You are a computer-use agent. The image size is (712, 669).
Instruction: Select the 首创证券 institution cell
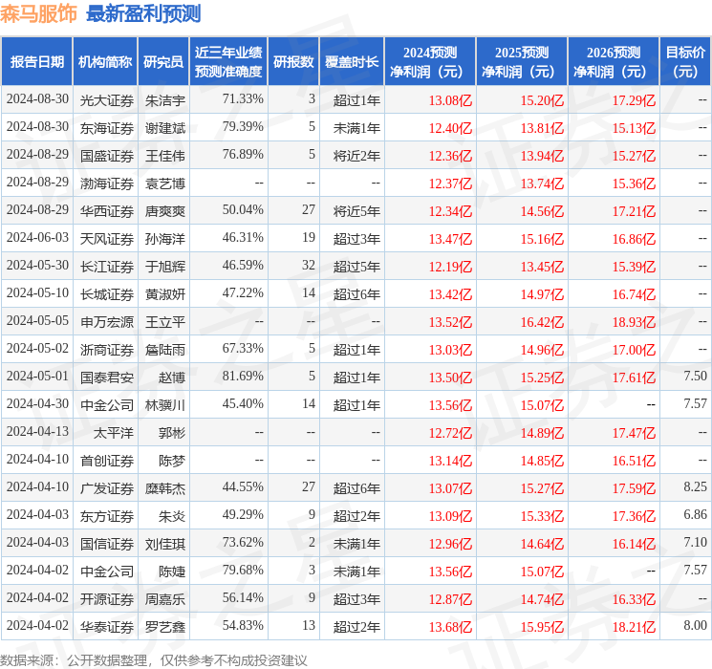tap(107, 461)
